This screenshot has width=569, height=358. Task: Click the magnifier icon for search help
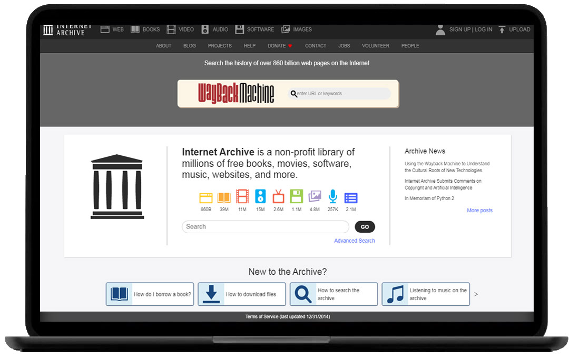click(303, 294)
